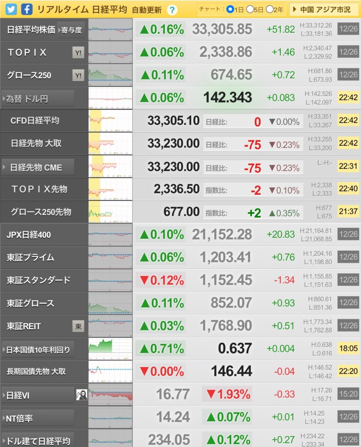This screenshot has width=361, height=447.
Task: Open the help question mark icon
Action: (172, 10)
